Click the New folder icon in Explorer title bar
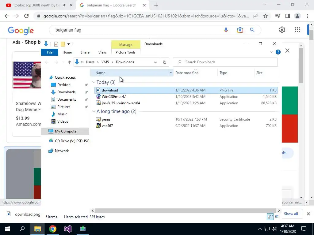This screenshot has width=314, height=235. (63, 44)
